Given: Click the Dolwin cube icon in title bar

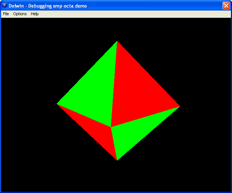Looking at the screenshot, I should coord(5,6).
